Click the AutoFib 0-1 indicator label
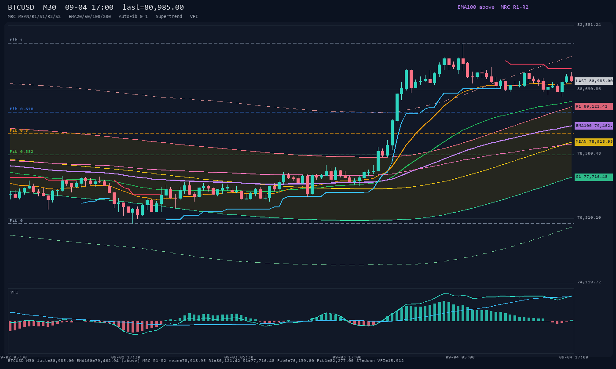The width and height of the screenshot is (616, 369). pyautogui.click(x=133, y=17)
